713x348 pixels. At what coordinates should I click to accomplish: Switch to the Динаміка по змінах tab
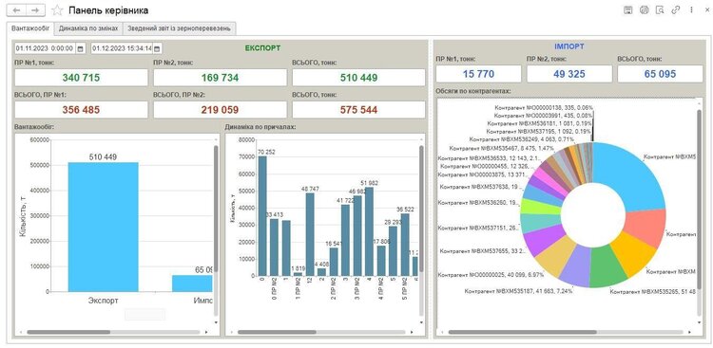point(88,28)
